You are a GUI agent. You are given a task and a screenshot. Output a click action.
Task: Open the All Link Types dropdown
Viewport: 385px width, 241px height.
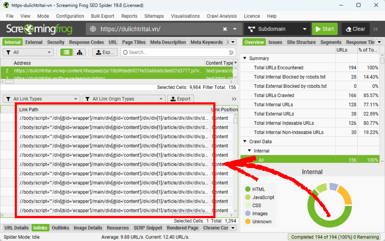[x=41, y=99]
